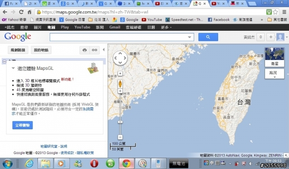Open the 地圖研究室 link
The height and width of the screenshot is (169, 289).
tap(49, 146)
